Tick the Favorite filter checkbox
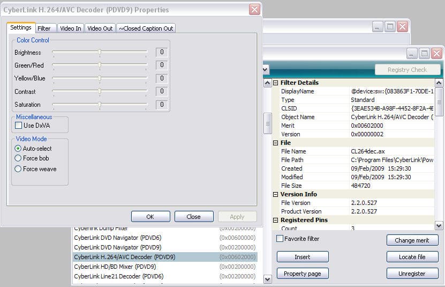The height and width of the screenshot is (287, 445). 280,238
